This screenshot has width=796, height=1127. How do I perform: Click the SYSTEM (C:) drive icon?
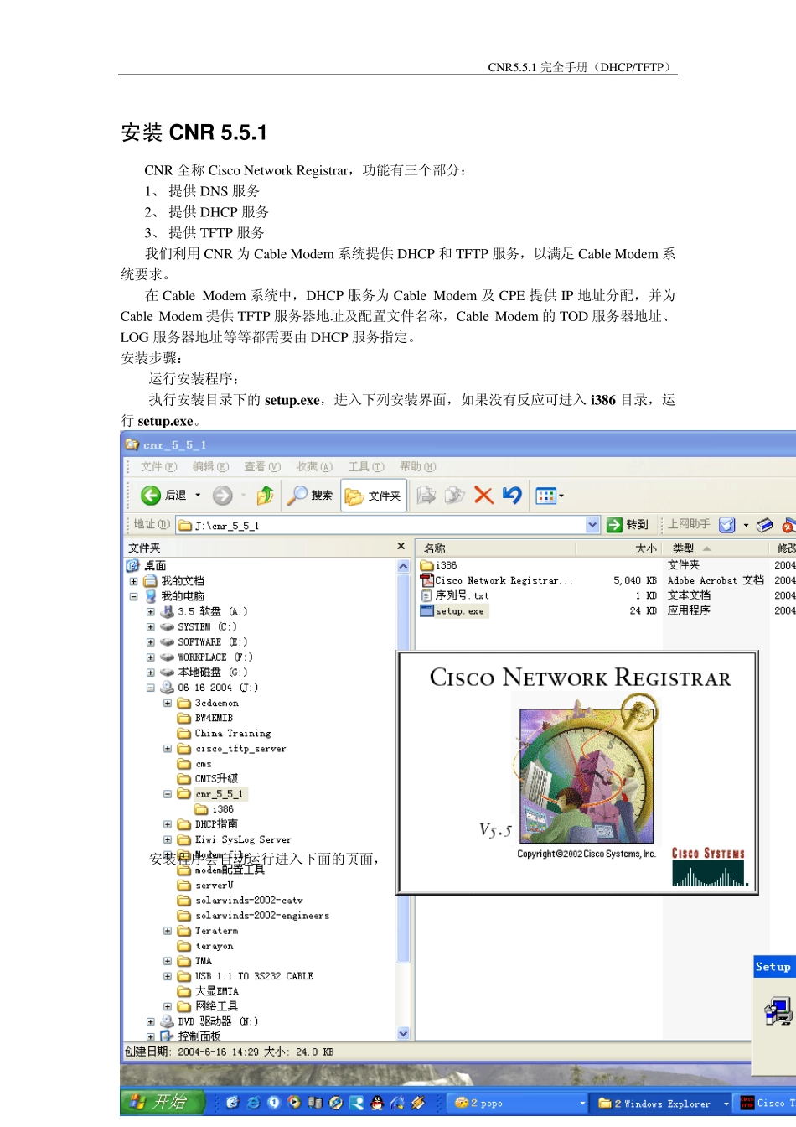point(168,626)
